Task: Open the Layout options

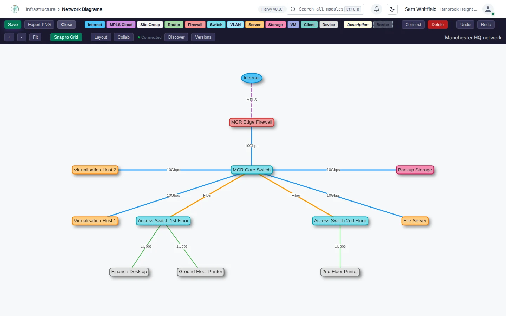Action: pos(101,37)
